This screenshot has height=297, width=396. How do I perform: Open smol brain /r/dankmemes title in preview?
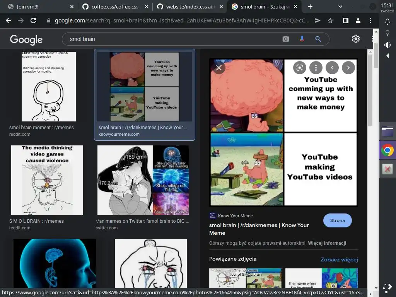[259, 229]
